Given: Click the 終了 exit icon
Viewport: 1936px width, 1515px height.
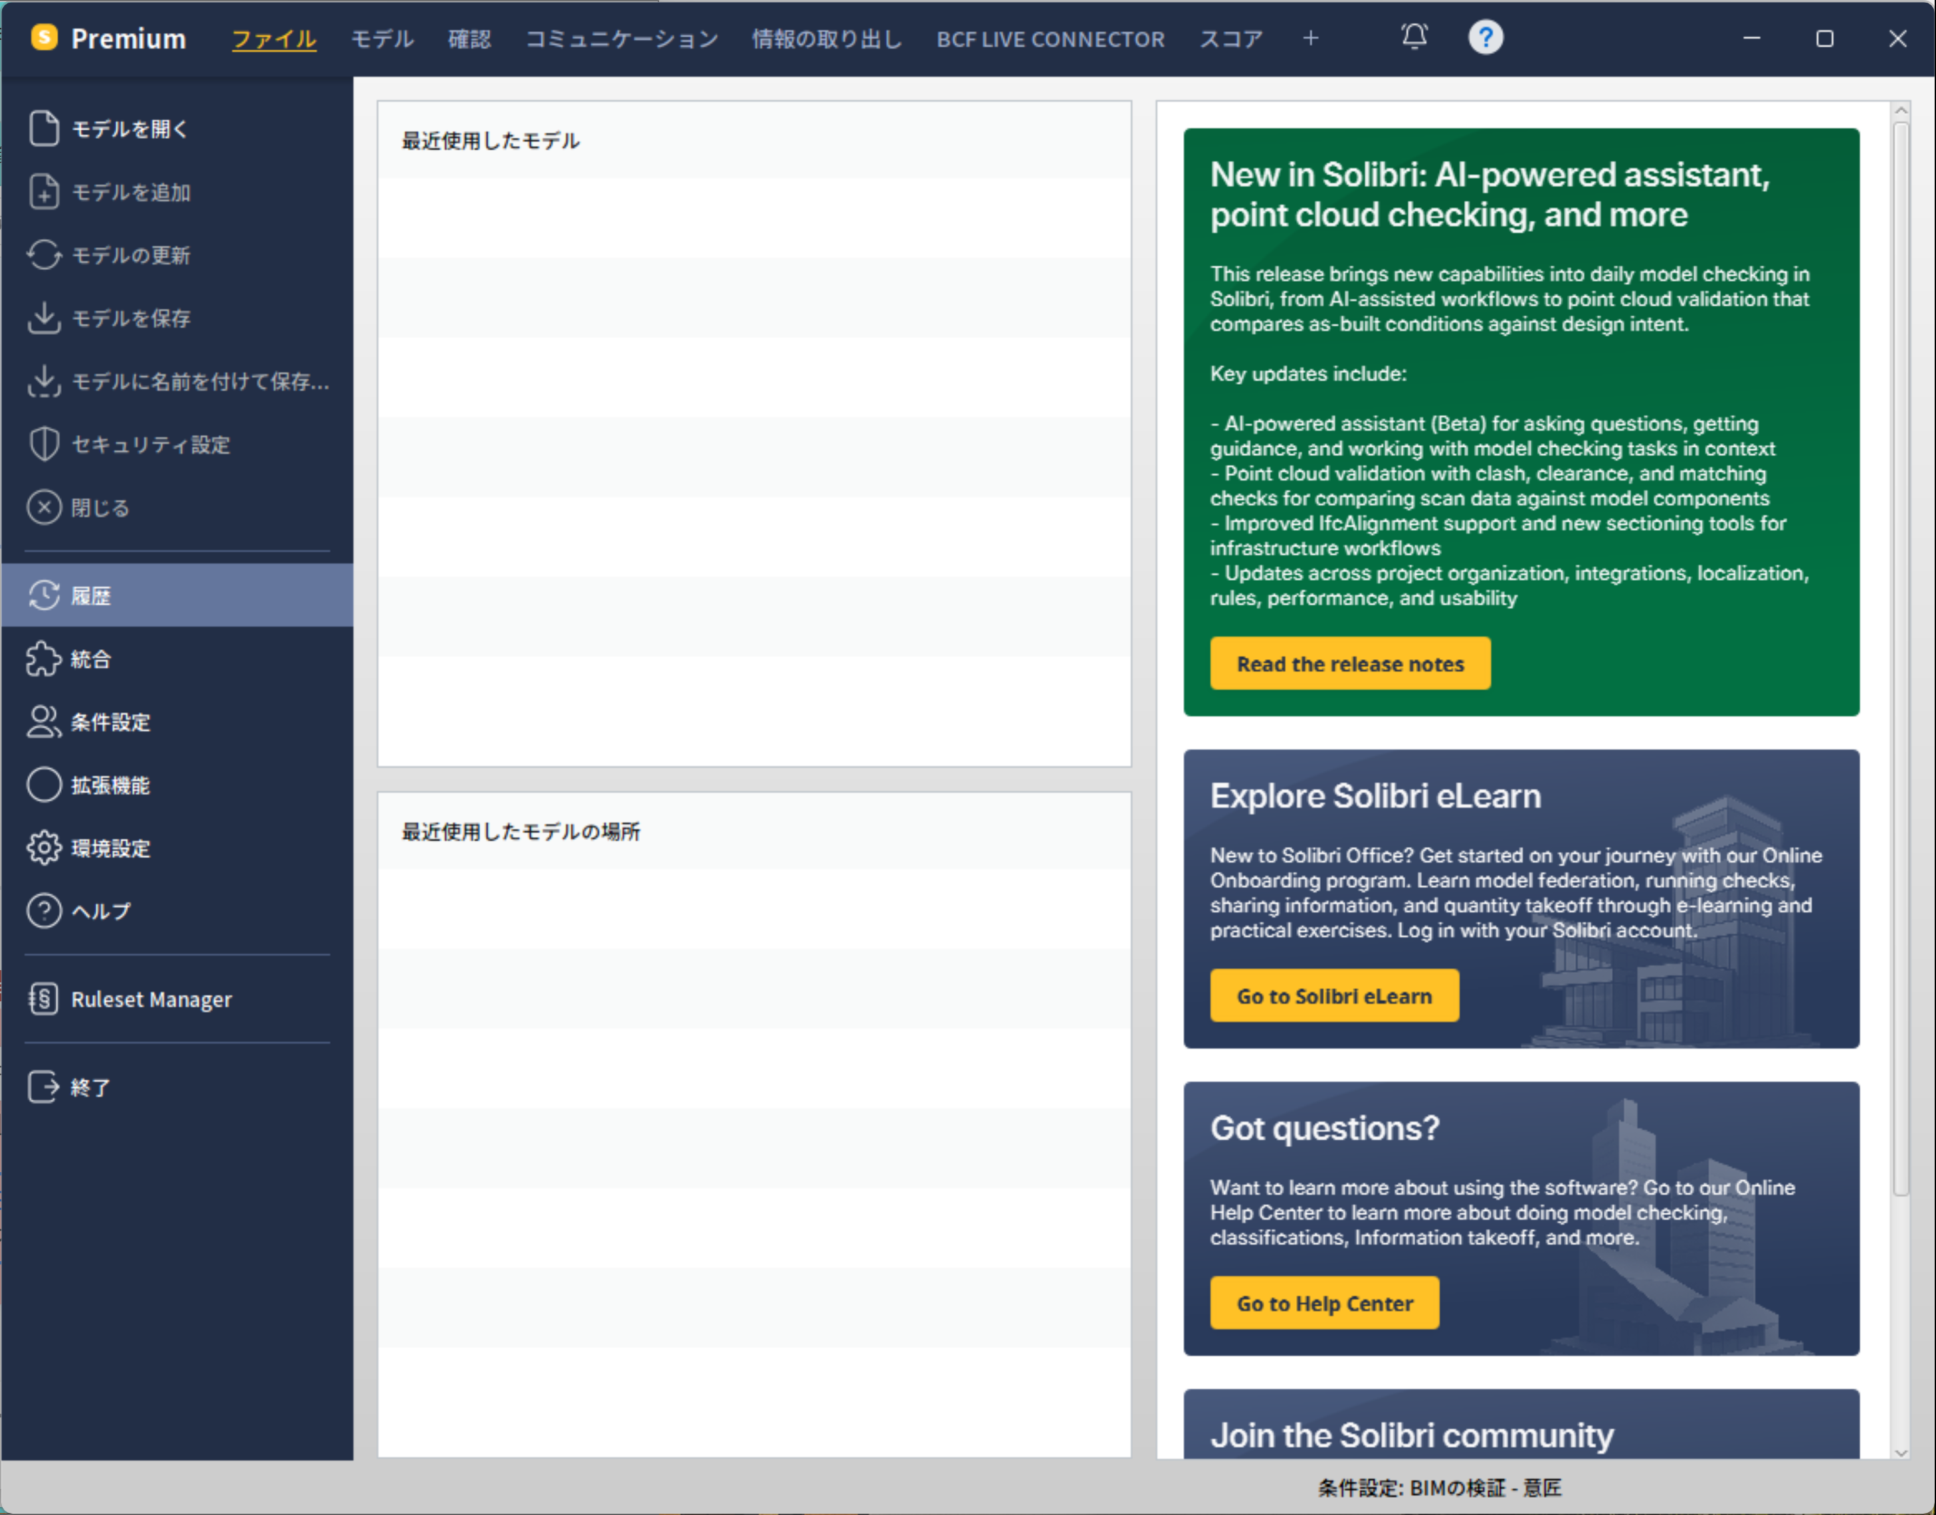Looking at the screenshot, I should tap(43, 1086).
